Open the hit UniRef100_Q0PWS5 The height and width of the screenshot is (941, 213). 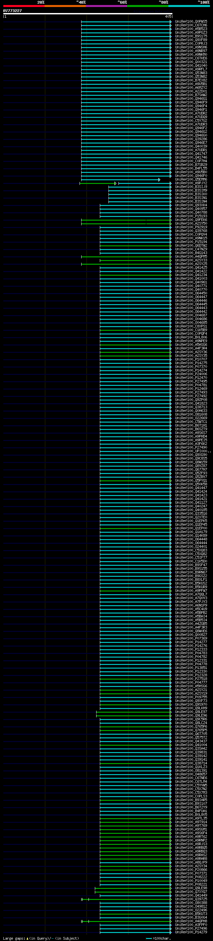click(x=191, y=22)
